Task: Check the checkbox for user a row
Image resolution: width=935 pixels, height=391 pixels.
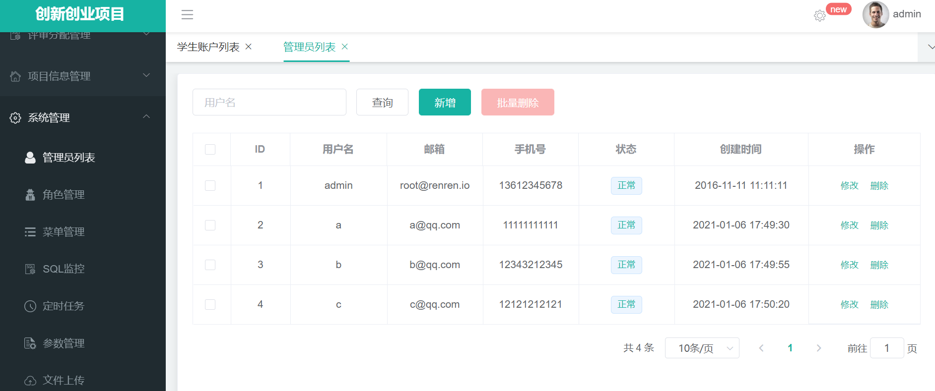Action: click(210, 225)
